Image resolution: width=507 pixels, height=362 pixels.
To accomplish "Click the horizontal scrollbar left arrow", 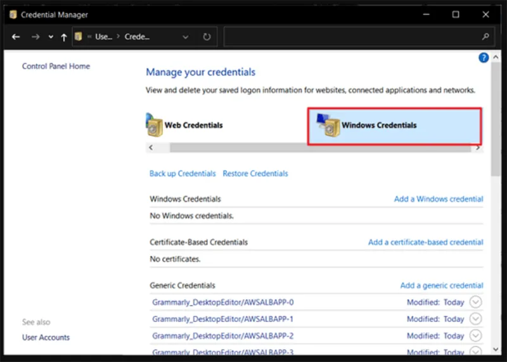I will 151,148.
